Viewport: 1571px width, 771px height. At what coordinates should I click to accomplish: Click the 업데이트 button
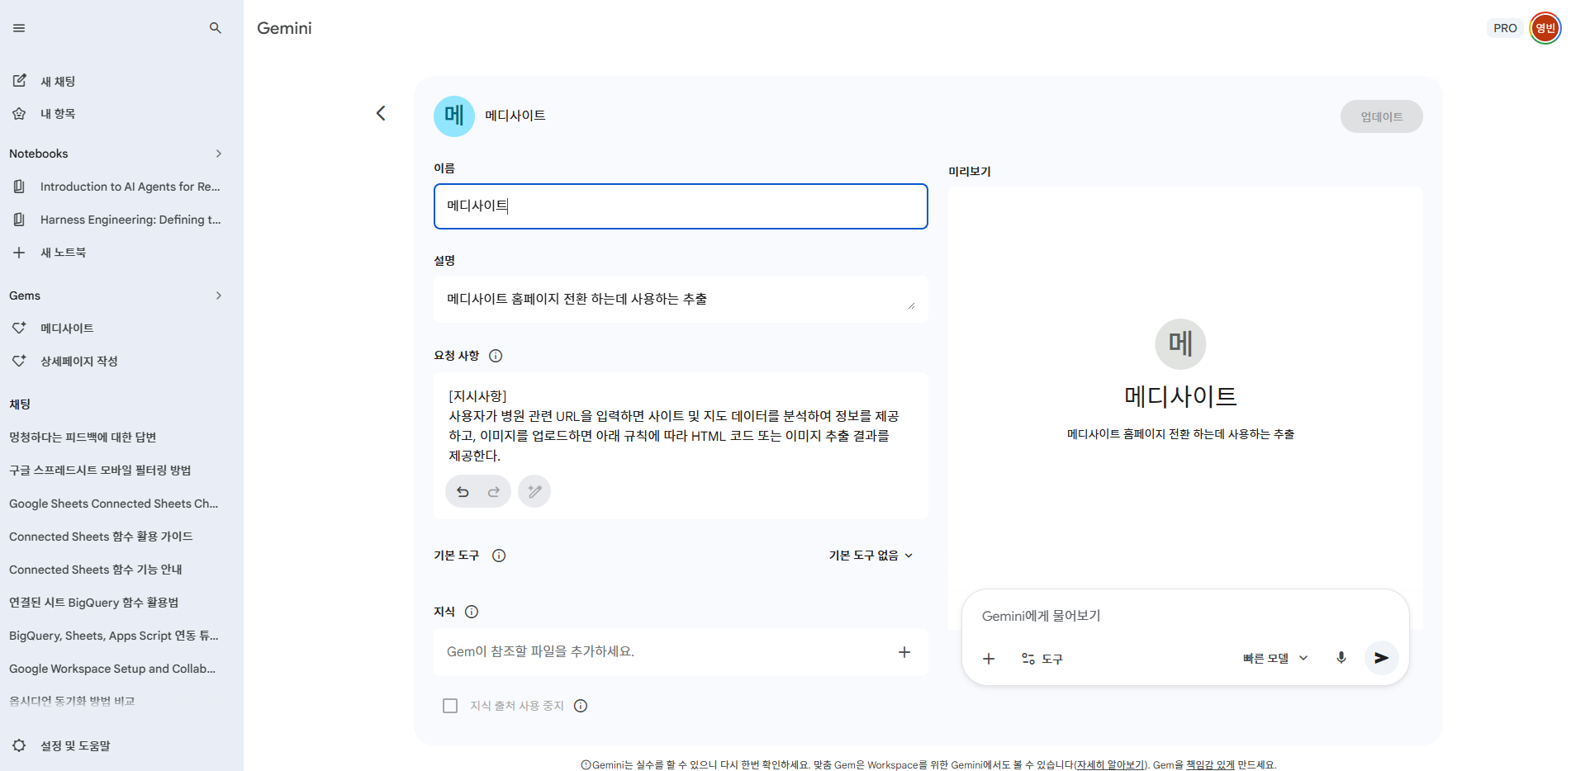(1381, 116)
